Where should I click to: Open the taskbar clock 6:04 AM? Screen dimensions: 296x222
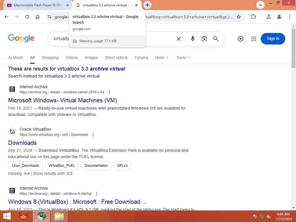tap(283, 216)
